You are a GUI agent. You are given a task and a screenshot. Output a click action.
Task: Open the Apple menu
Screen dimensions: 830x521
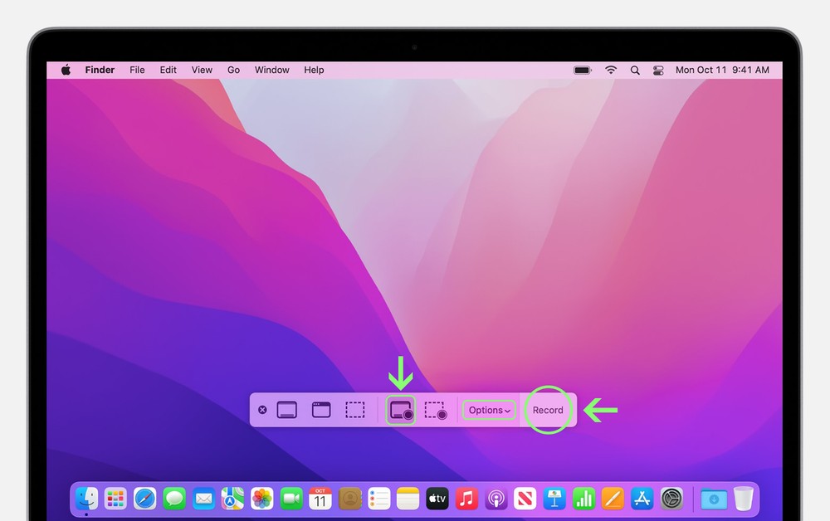pos(66,71)
